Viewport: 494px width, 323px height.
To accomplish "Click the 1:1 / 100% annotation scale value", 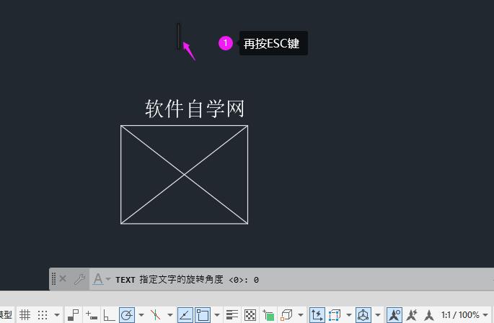I will coord(459,314).
